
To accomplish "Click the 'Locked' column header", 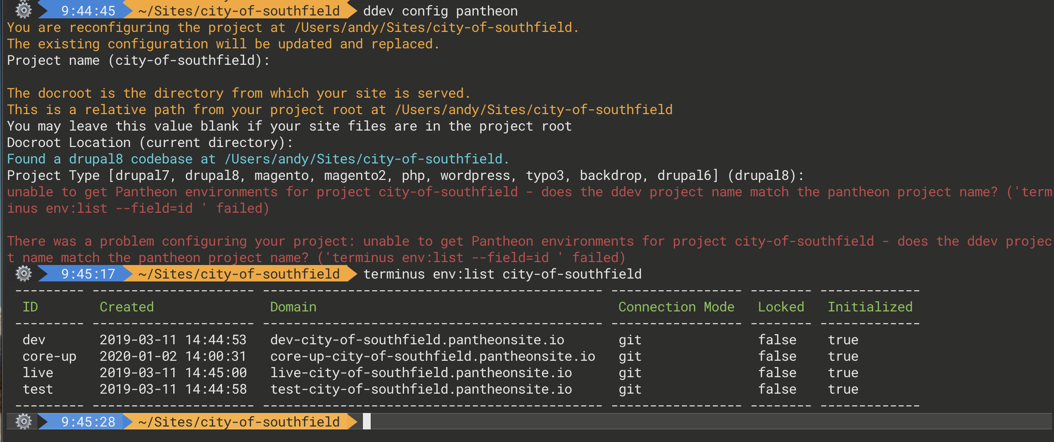I will 781,307.
